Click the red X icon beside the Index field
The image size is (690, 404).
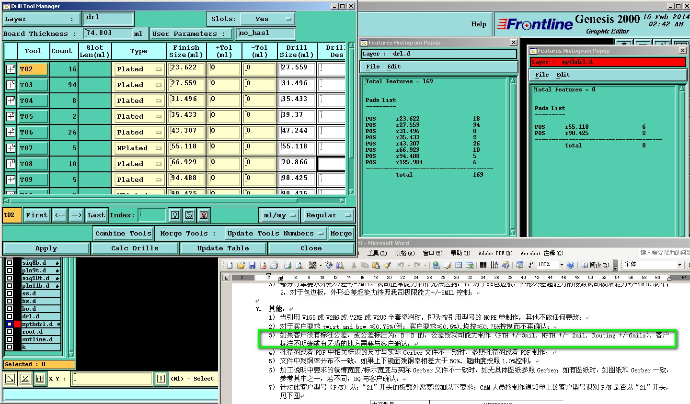pos(204,215)
